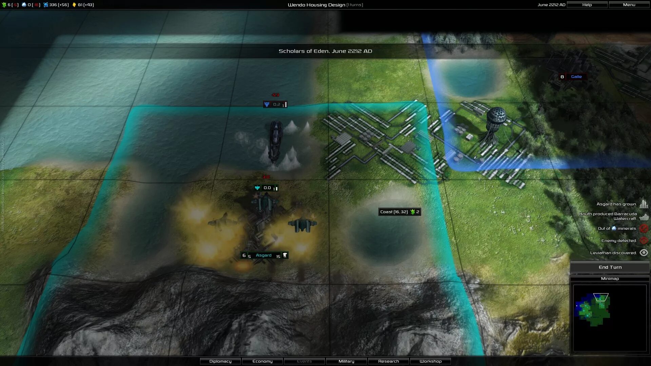This screenshot has width=651, height=366.
Task: Click the population icon top bar
Action: click(4, 4)
